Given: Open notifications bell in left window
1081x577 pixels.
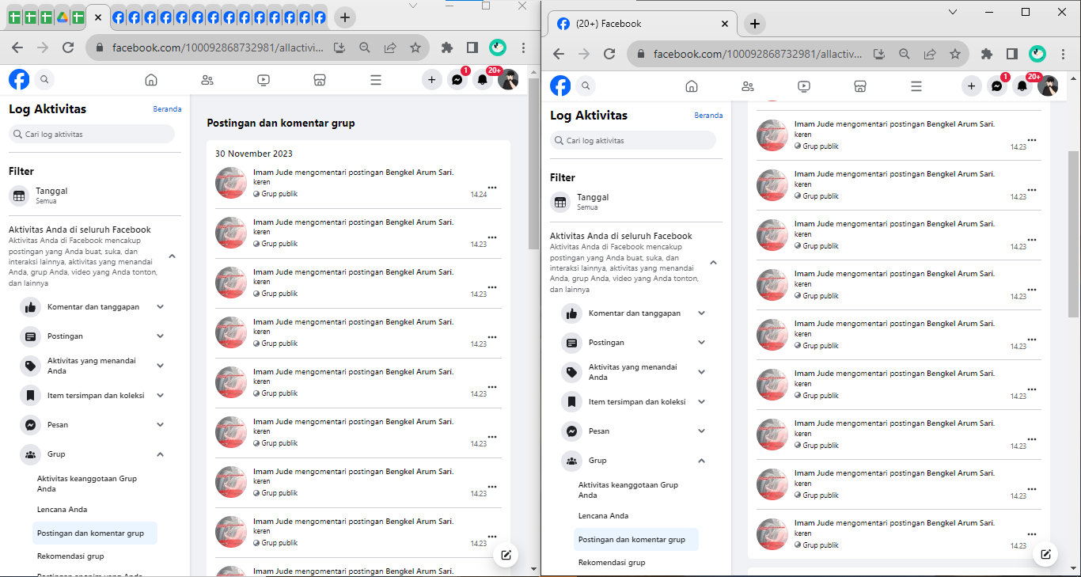Looking at the screenshot, I should [482, 79].
